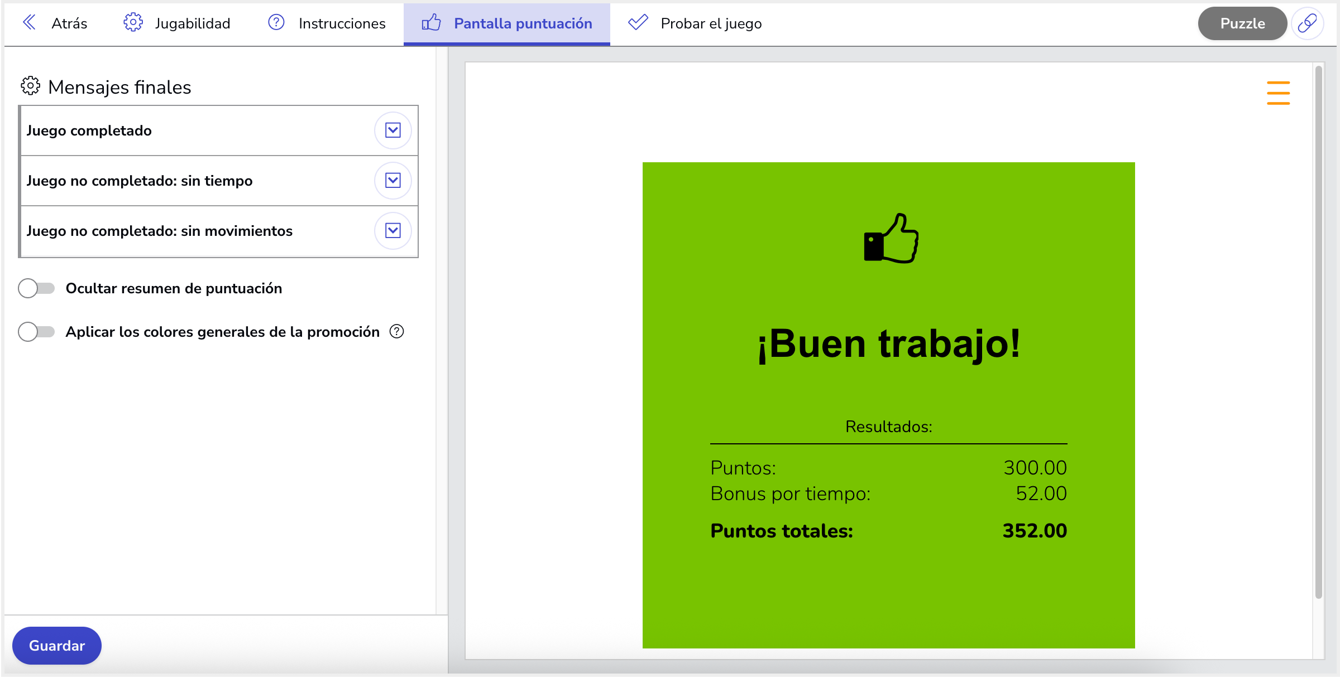Click the Juego completado row label
This screenshot has height=678, width=1340.
point(89,130)
